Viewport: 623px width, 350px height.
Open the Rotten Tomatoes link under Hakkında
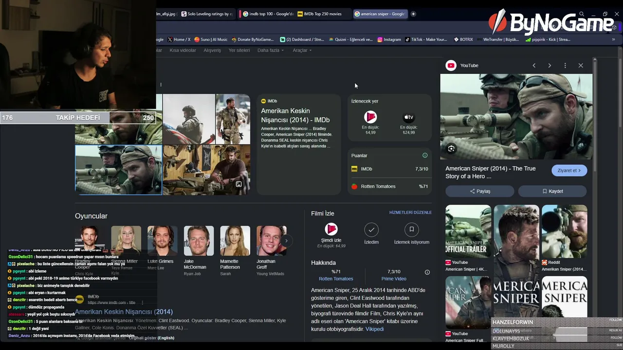point(336,279)
